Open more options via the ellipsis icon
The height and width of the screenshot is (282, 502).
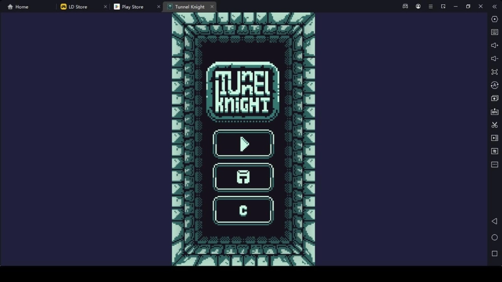point(495,164)
